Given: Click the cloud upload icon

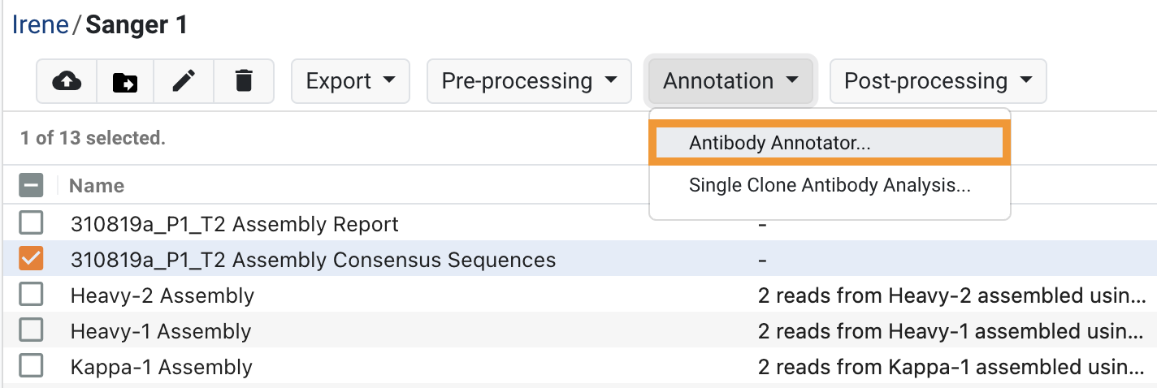Looking at the screenshot, I should tap(67, 81).
